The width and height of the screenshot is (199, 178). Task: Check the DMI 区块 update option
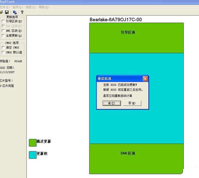coord(3,31)
